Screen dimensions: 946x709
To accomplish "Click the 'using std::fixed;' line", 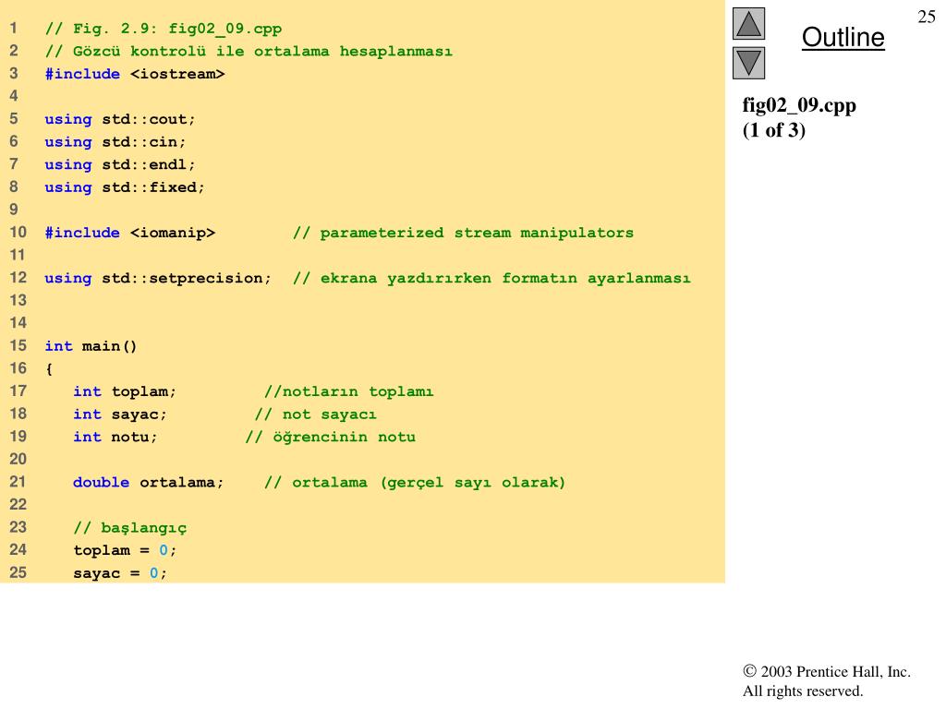I will (125, 187).
